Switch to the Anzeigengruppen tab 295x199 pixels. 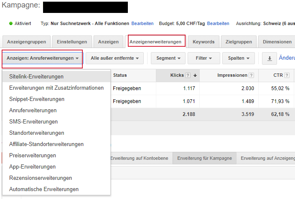click(26, 42)
